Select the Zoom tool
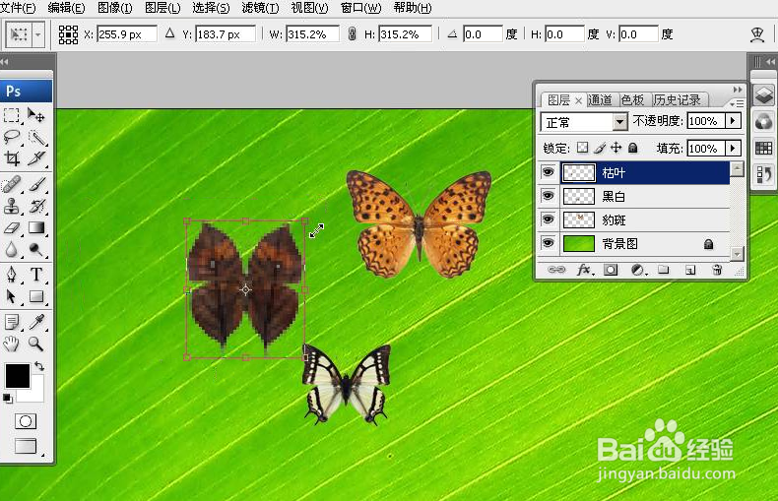 click(35, 344)
